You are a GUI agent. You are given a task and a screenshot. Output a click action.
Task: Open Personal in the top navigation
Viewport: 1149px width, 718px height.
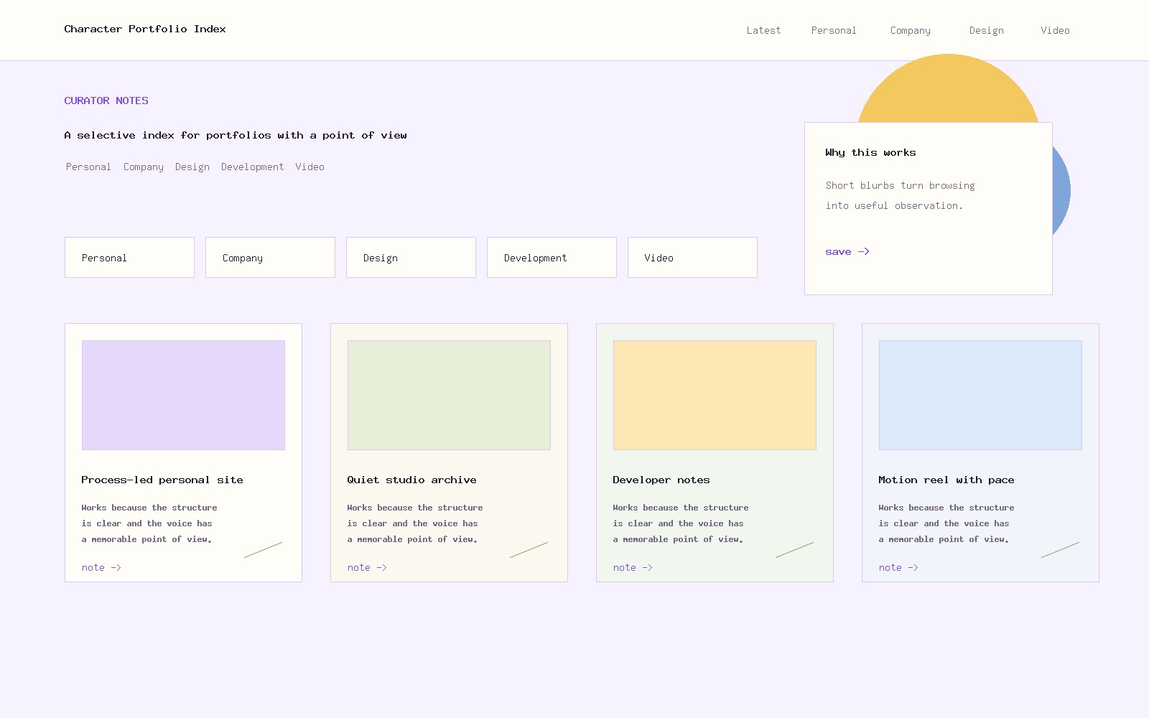coord(834,30)
